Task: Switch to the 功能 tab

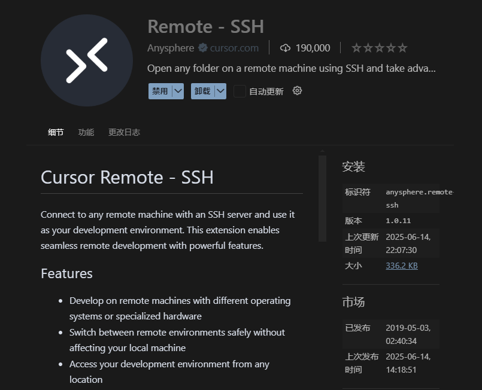Action: coord(86,132)
